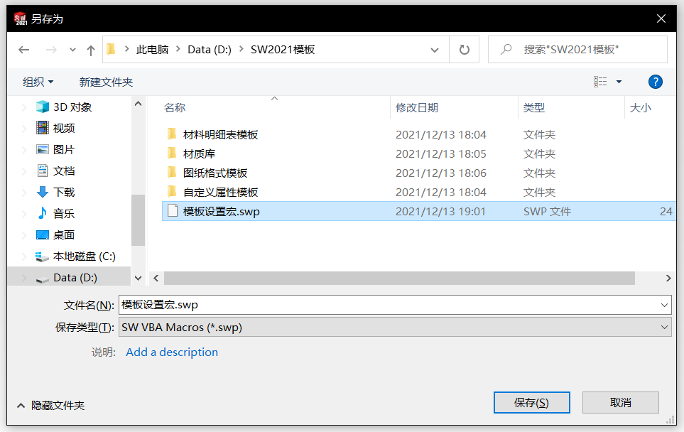Click the folder icon in address bar
This screenshot has width=684, height=432.
(112, 49)
